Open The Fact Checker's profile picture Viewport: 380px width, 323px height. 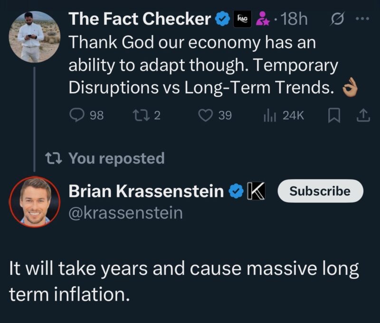pos(33,38)
